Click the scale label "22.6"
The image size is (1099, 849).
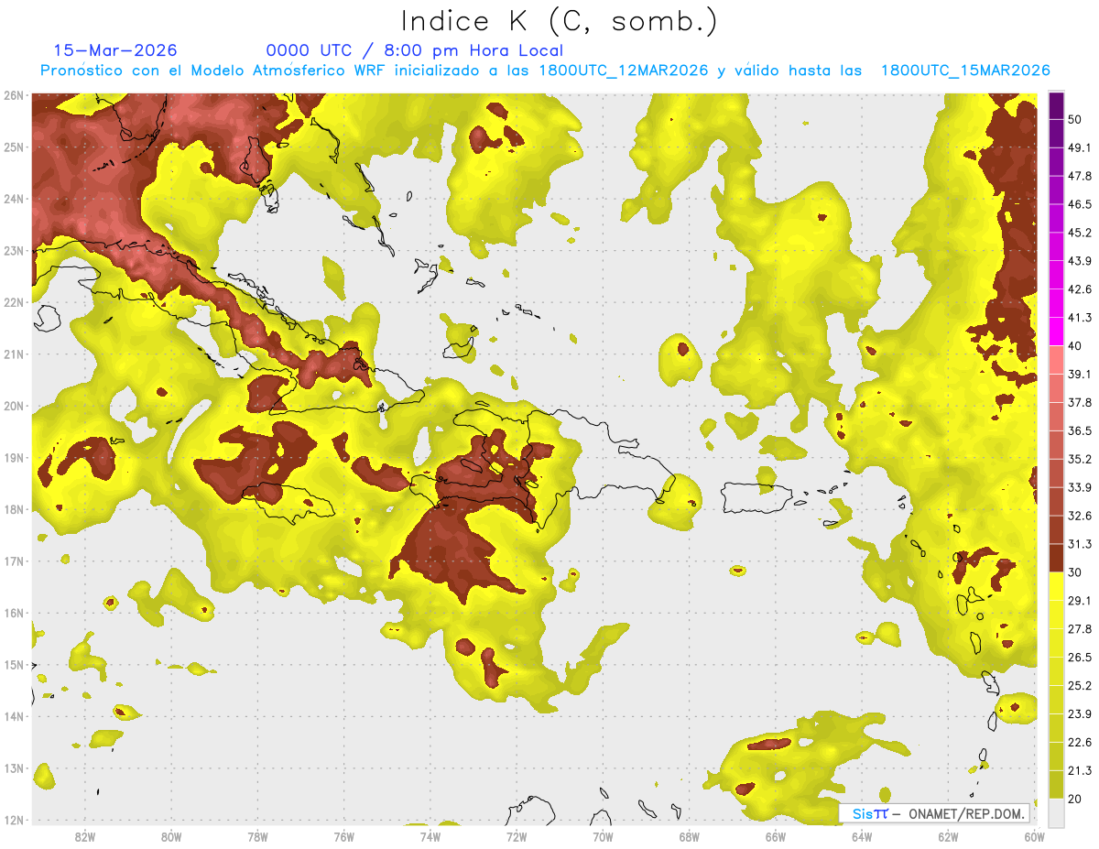[1079, 742]
